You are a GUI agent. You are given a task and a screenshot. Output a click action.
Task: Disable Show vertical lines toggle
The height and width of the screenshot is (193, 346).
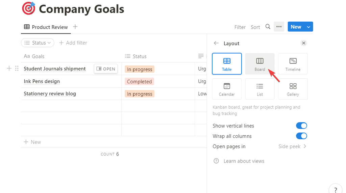(x=301, y=126)
